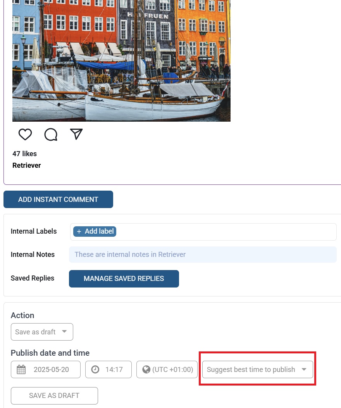Viewport: 341px width, 408px height.
Task: Click the publish time field 14:17
Action: tap(108, 370)
